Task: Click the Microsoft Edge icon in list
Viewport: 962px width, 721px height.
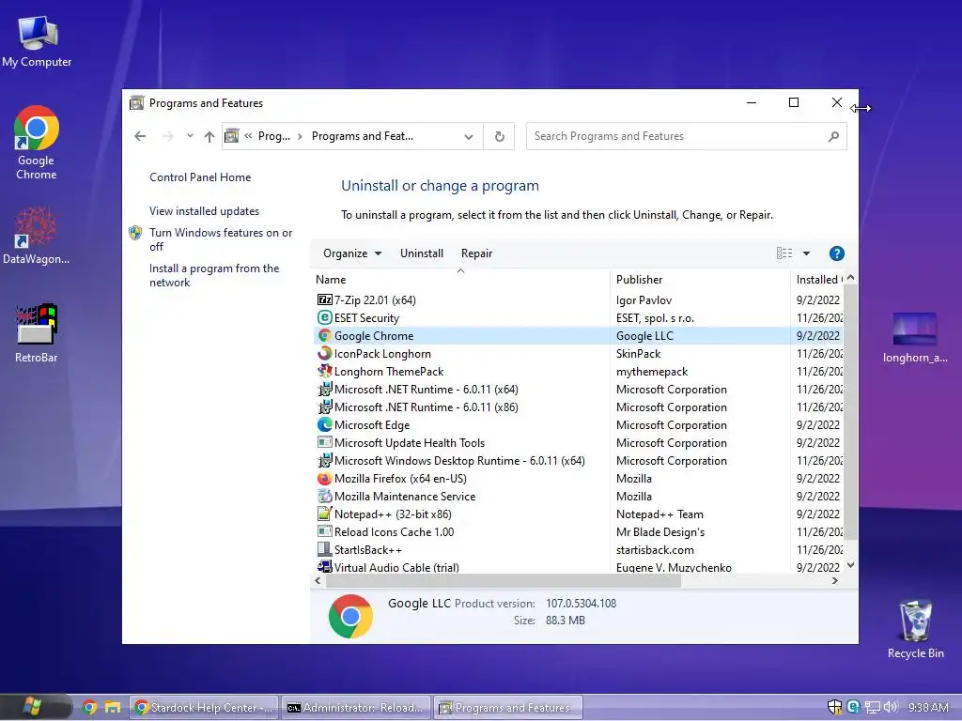Action: coord(324,425)
